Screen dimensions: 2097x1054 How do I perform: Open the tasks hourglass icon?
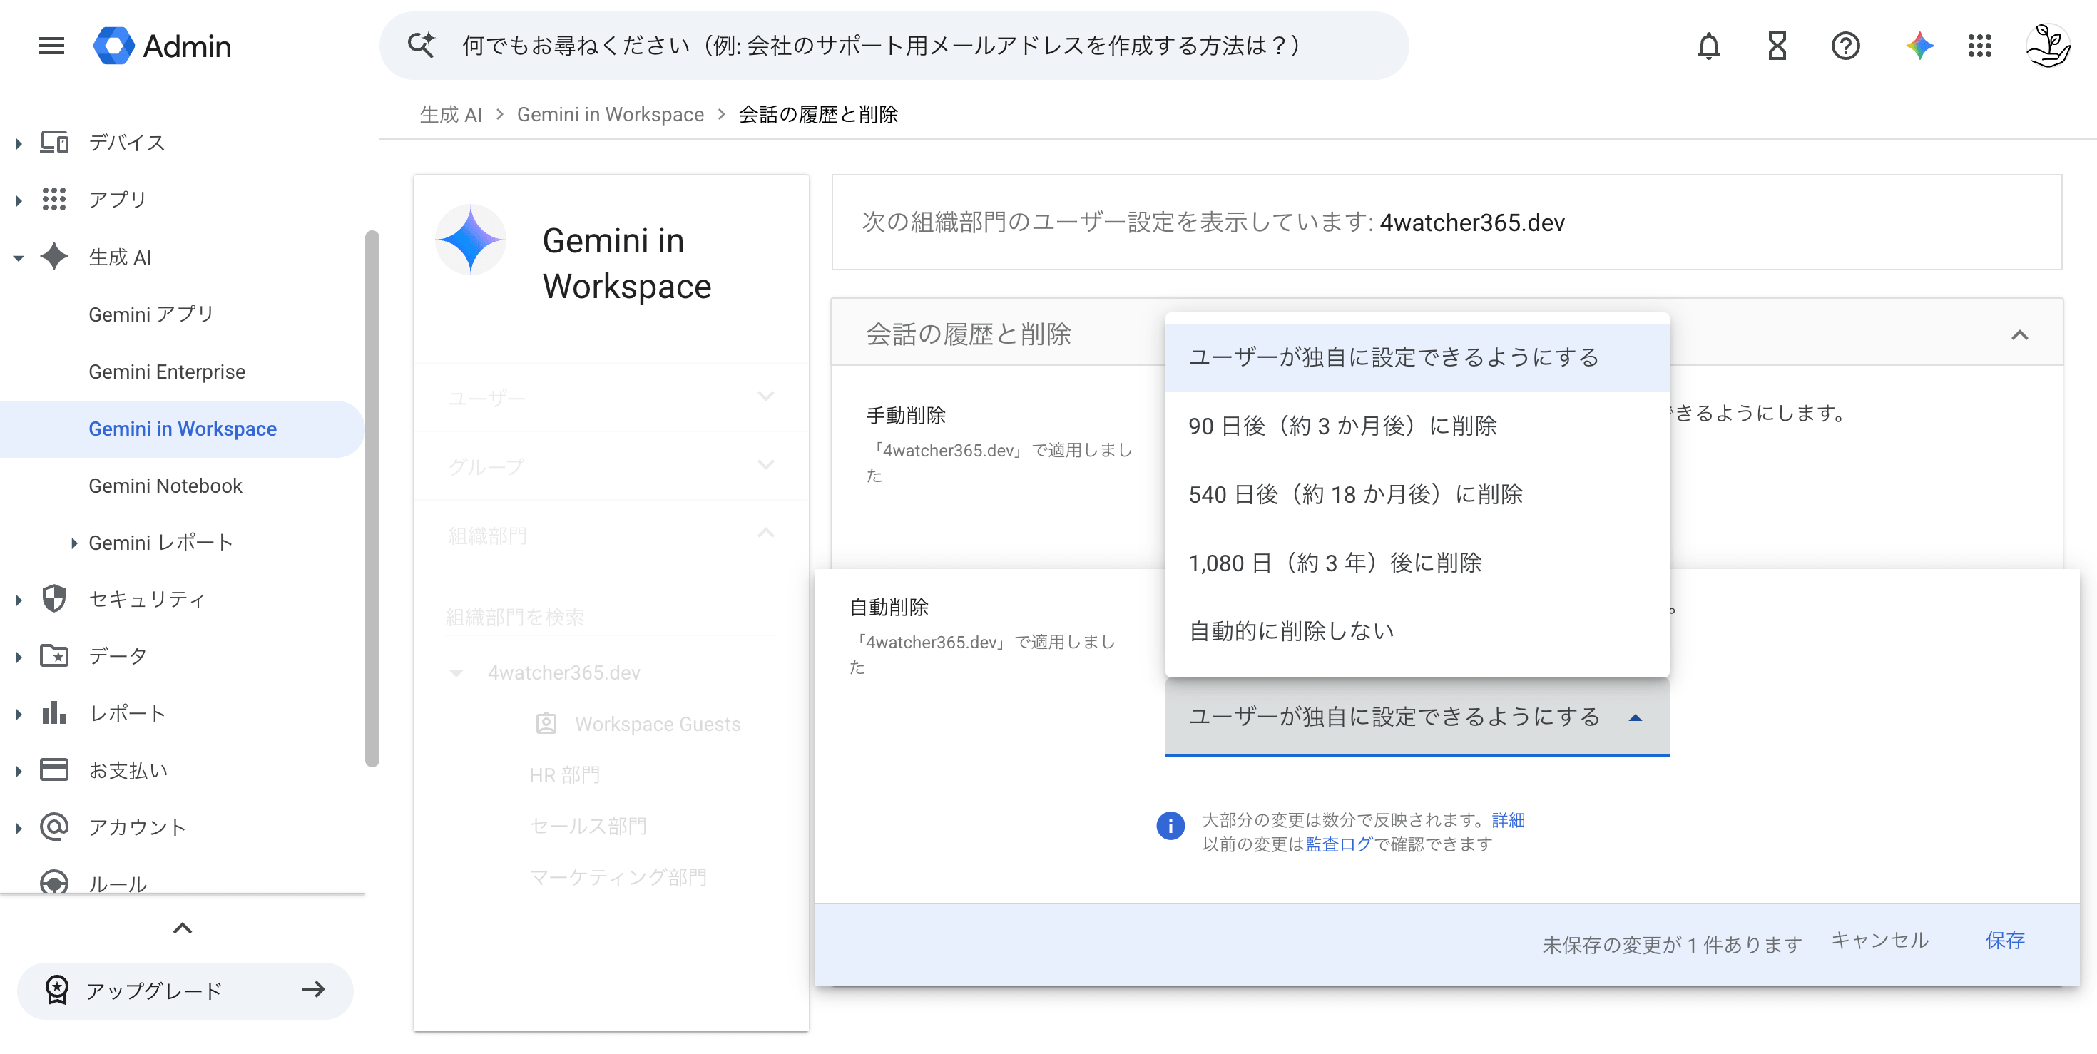[x=1777, y=46]
